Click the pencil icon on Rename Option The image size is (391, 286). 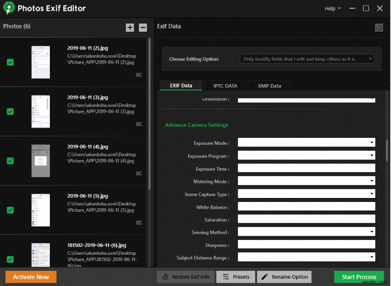tap(264, 277)
